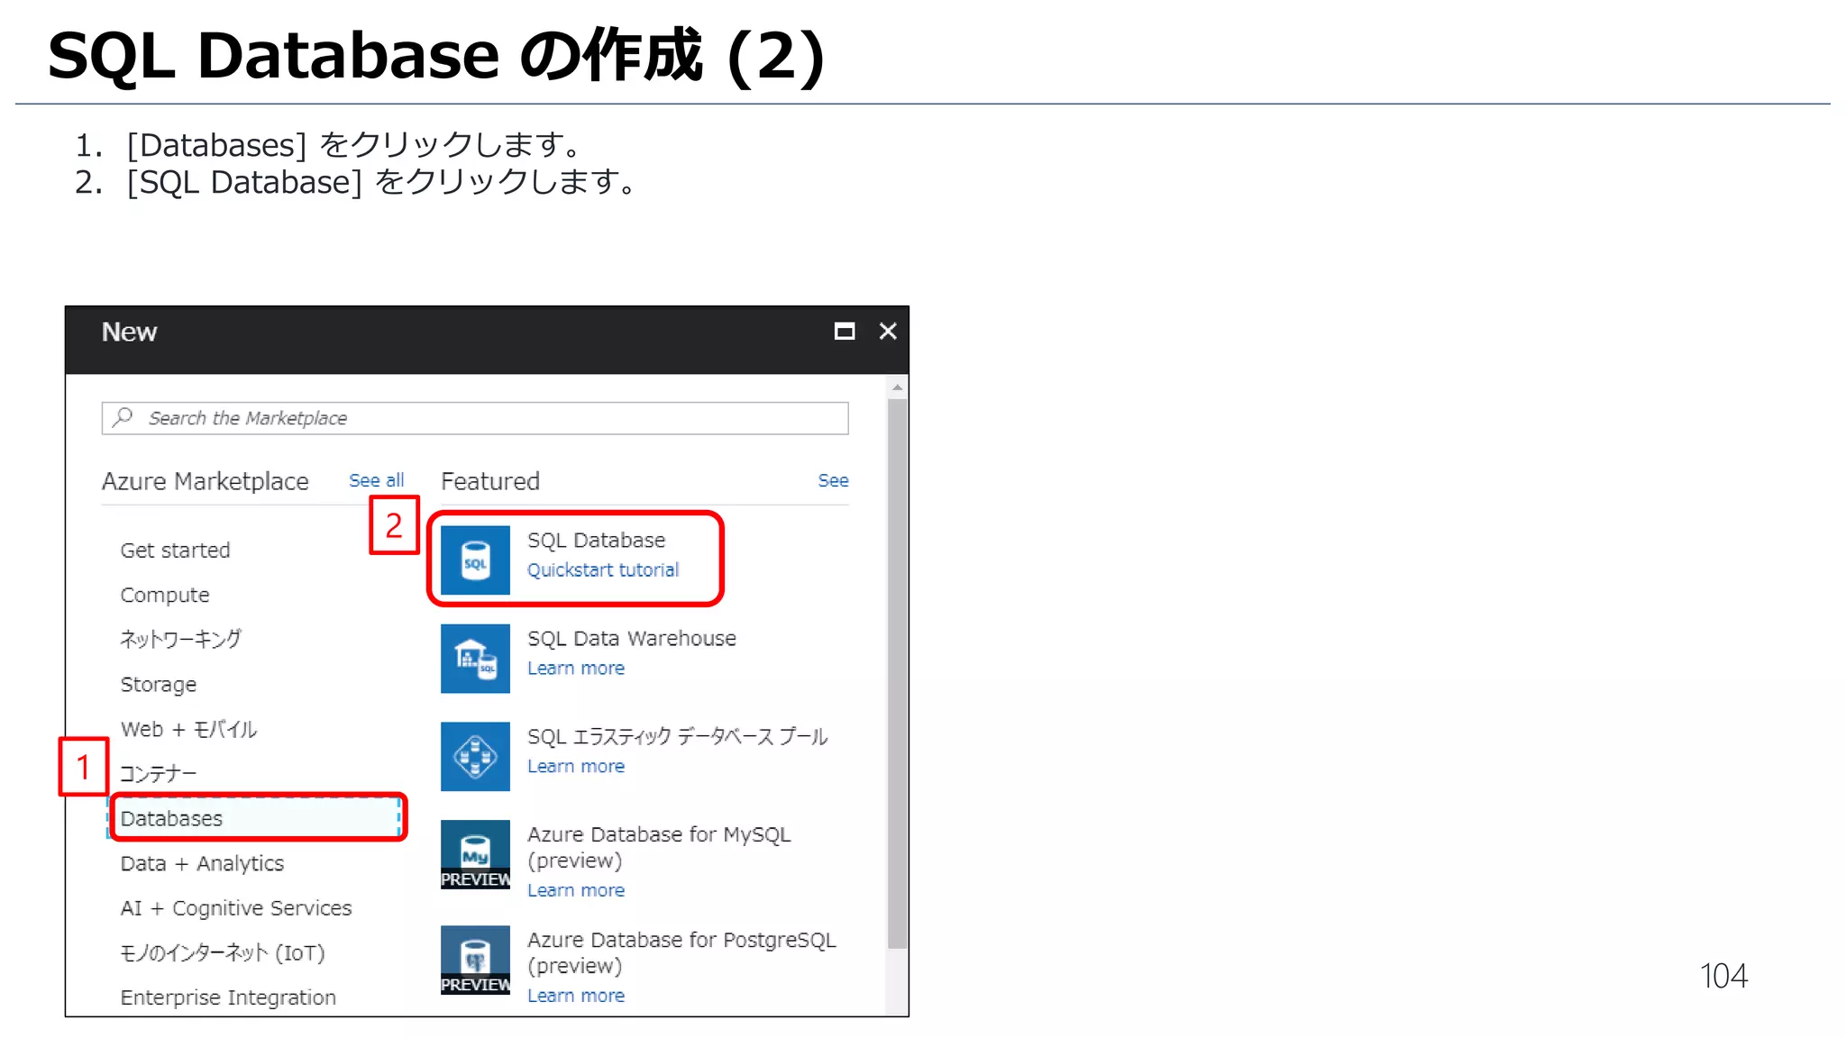1846x1038 pixels.
Task: Open Learn more under SQL Data Warehouse
Action: [576, 668]
